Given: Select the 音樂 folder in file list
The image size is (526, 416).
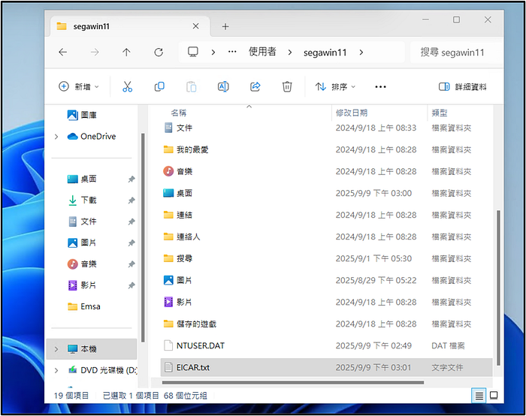Looking at the screenshot, I should pos(326,171).
